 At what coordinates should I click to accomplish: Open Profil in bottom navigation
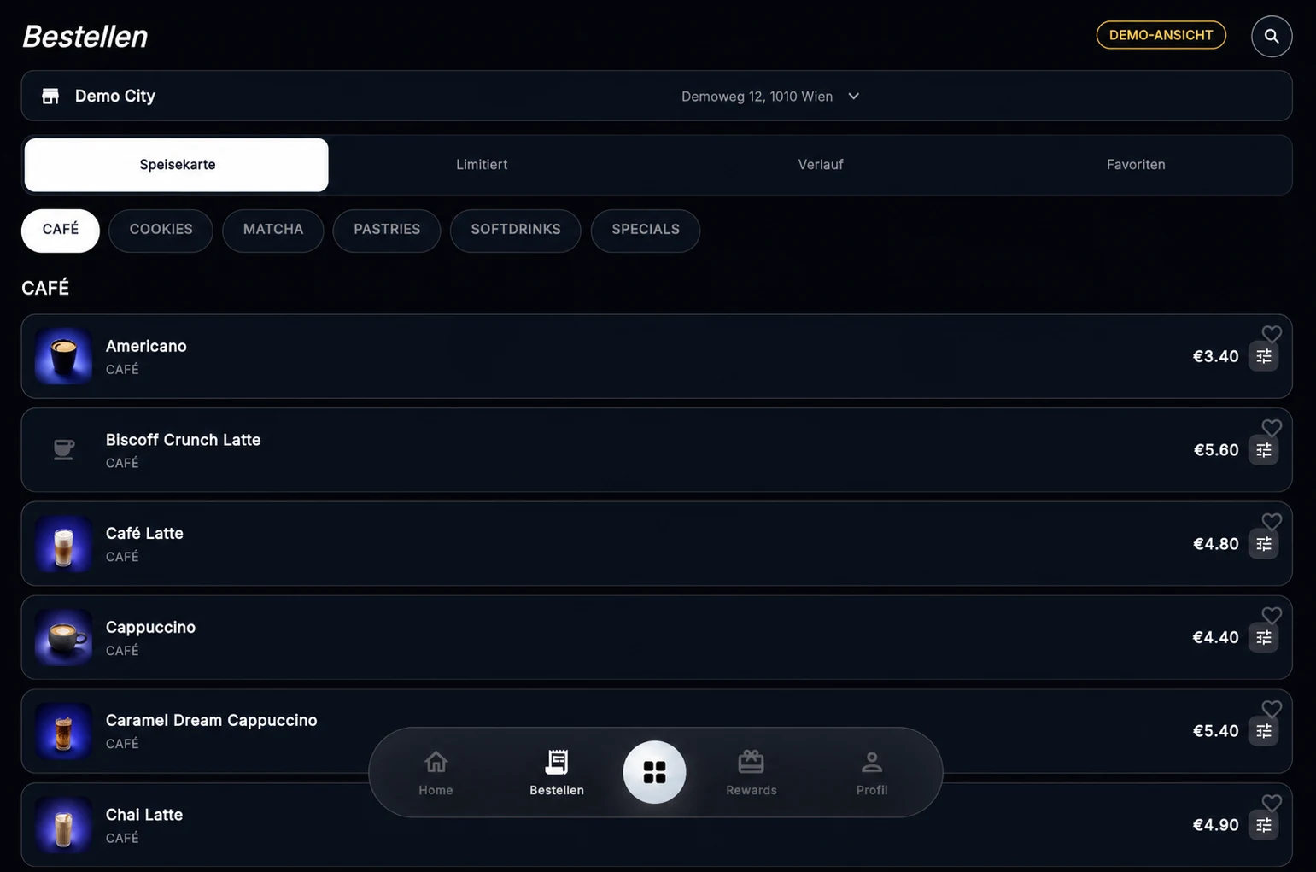[872, 773]
